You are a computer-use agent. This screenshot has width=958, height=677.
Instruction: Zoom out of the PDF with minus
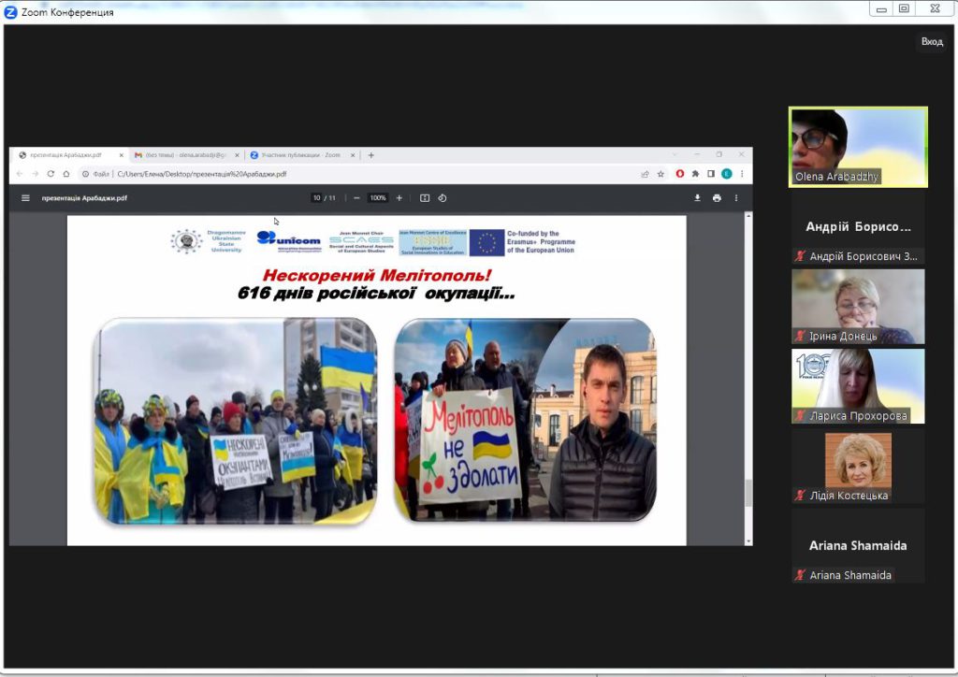tap(356, 198)
